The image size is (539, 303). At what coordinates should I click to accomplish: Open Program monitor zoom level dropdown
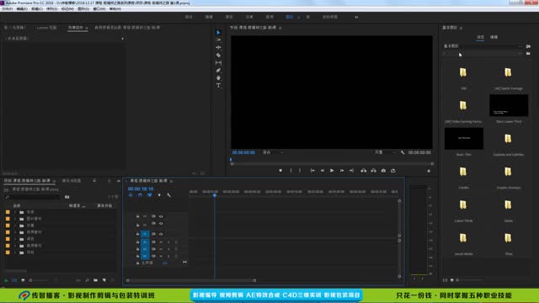coord(273,152)
